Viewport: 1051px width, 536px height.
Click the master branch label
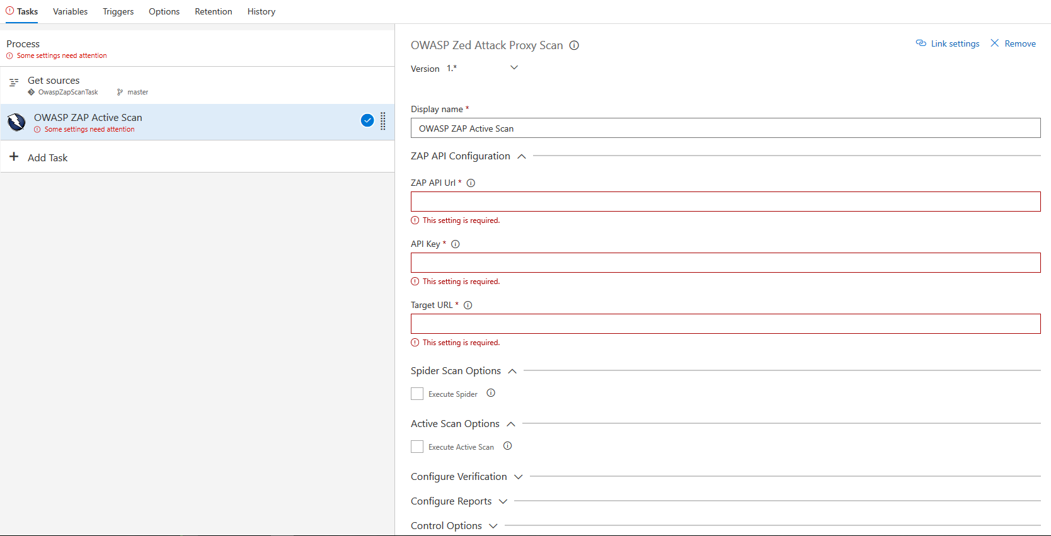pyautogui.click(x=138, y=92)
